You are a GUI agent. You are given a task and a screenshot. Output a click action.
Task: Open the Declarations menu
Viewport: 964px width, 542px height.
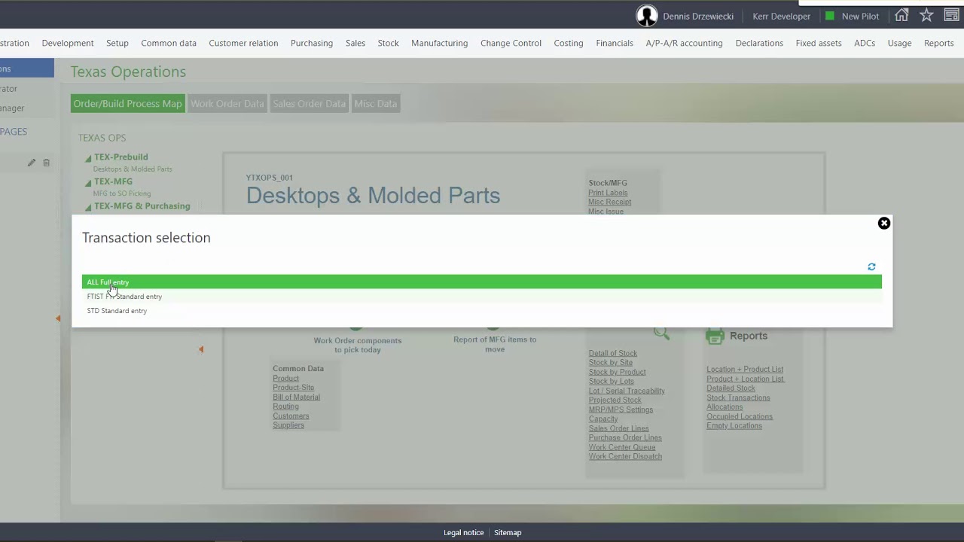(x=759, y=43)
